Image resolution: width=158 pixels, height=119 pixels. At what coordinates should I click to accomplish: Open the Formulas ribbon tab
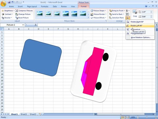45,7
